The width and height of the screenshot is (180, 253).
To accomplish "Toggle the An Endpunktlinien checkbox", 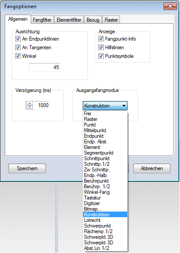I will pyautogui.click(x=18, y=39).
